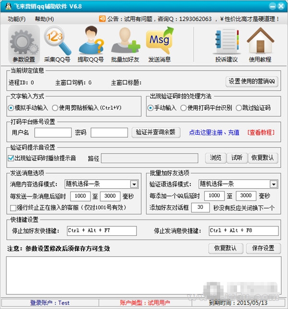Click 登录账户：Test in status bar
The width and height of the screenshot is (288, 309).
50,303
